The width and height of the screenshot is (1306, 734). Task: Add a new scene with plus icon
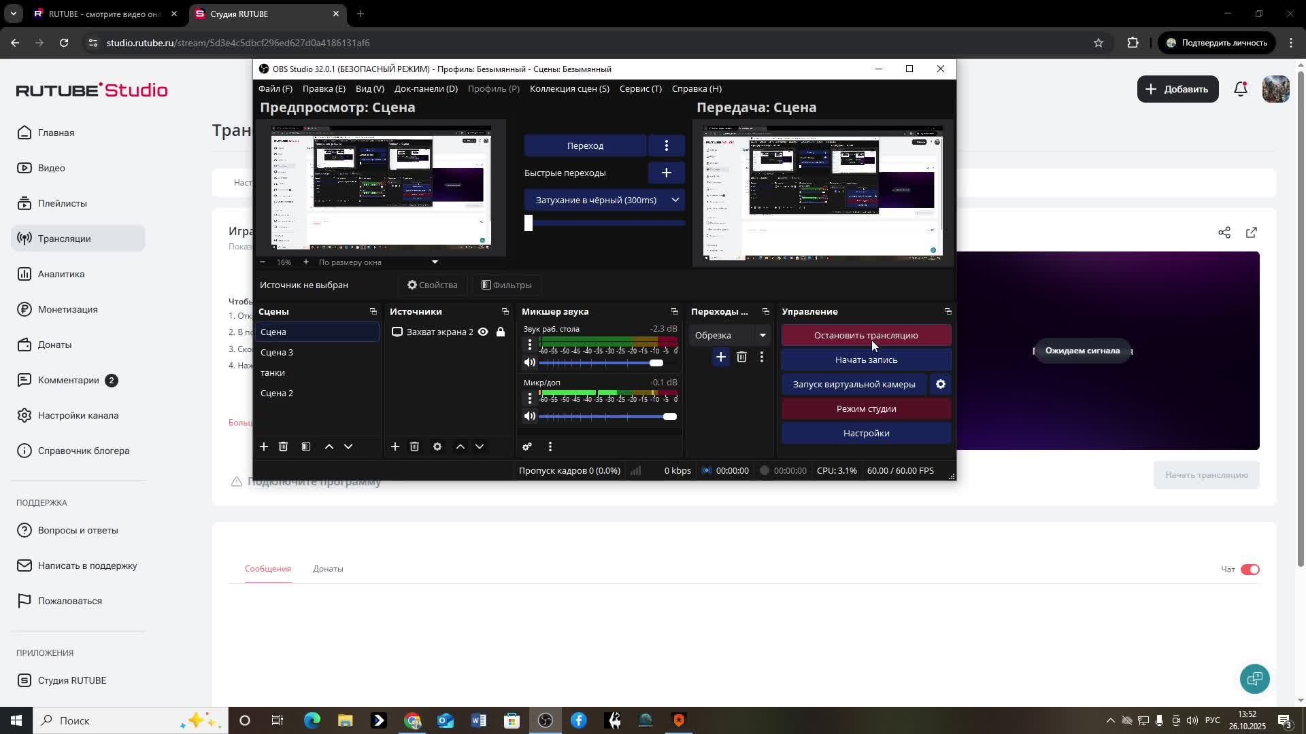click(264, 447)
